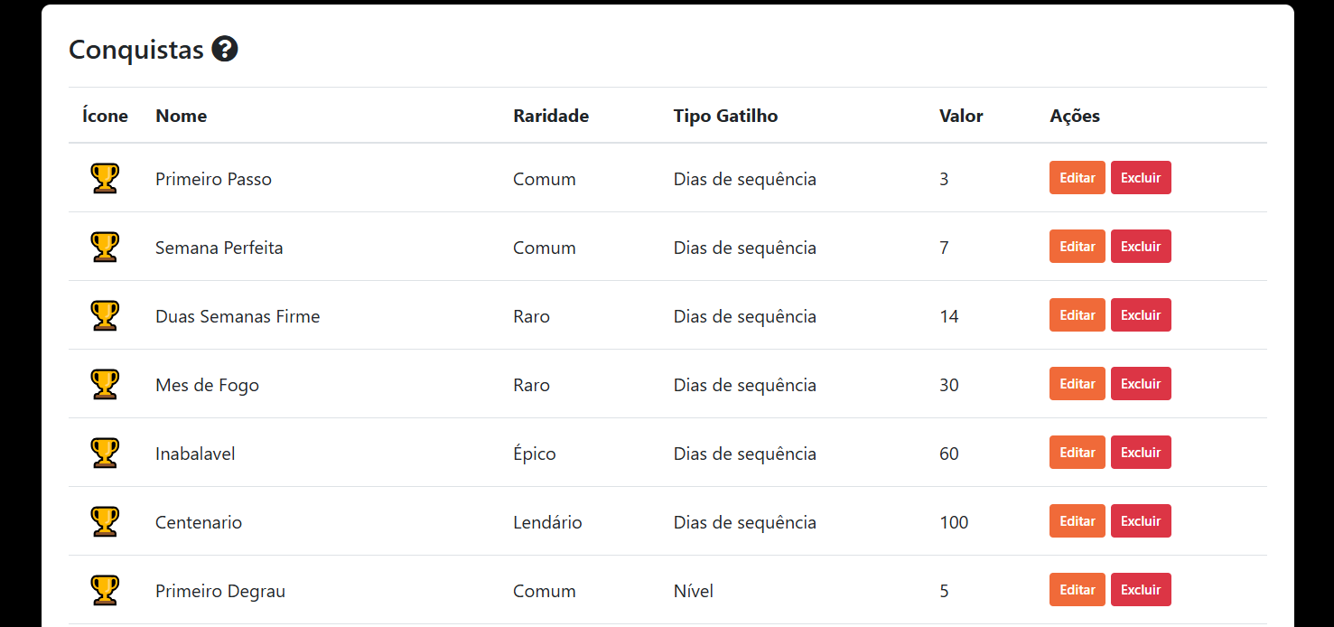Click the Duas Semanas Firme trophy icon

(105, 315)
